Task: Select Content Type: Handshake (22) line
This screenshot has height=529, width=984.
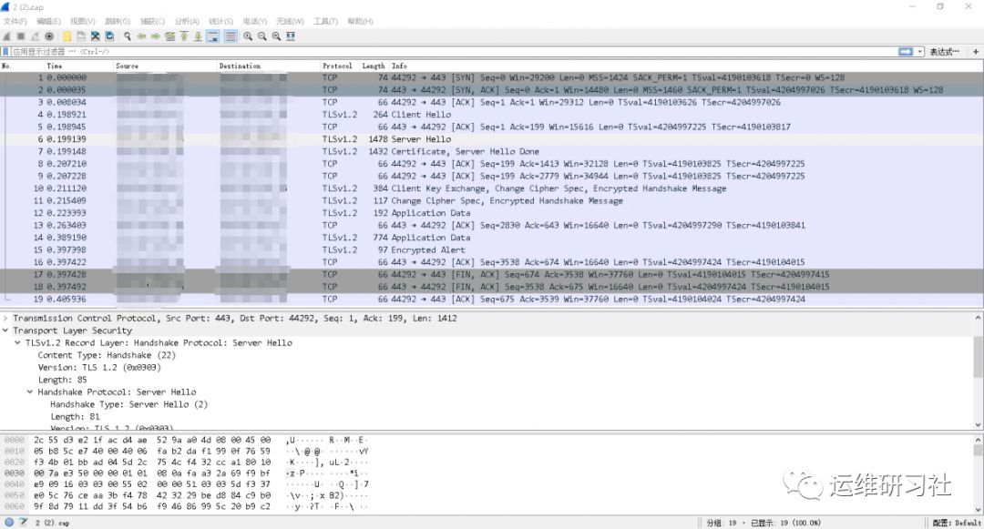Action: 106,355
